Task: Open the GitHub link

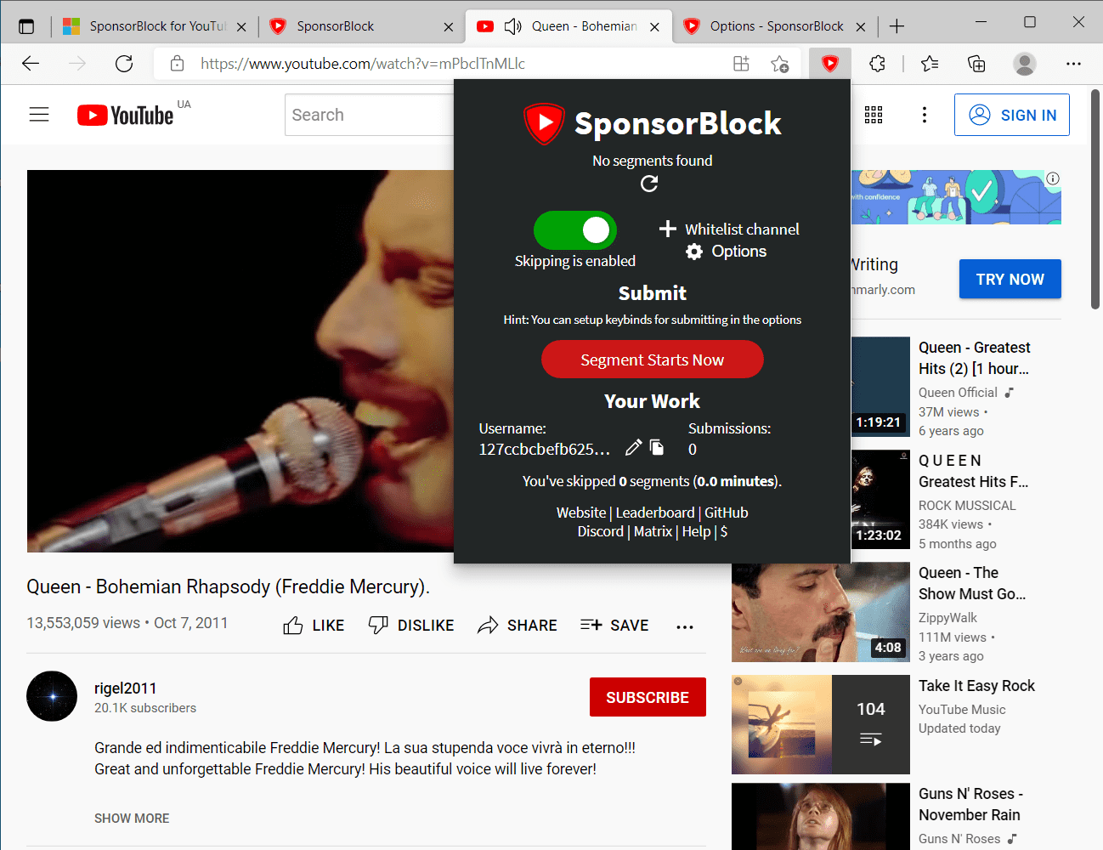Action: pos(727,513)
